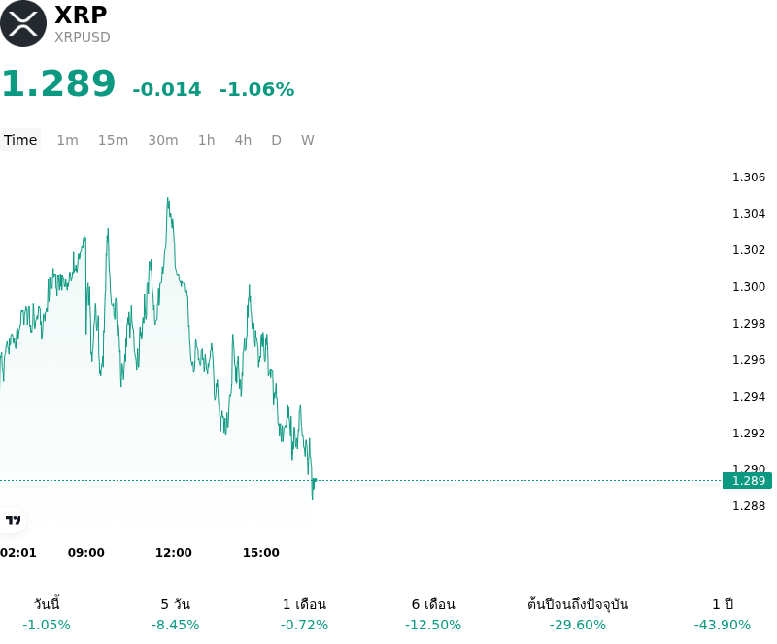Screen dimensions: 777x644
Task: Select the วันนี้ performance range
Action: point(47,614)
